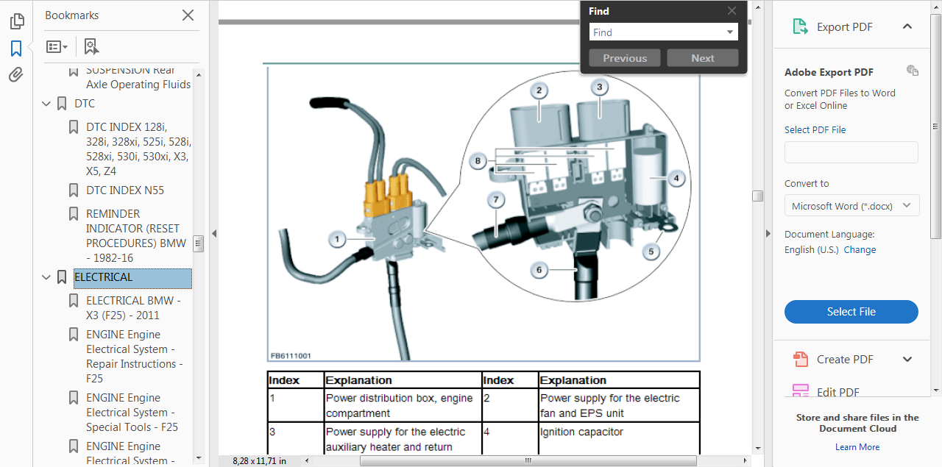Open the Page Thumbnails panel

tap(16, 21)
